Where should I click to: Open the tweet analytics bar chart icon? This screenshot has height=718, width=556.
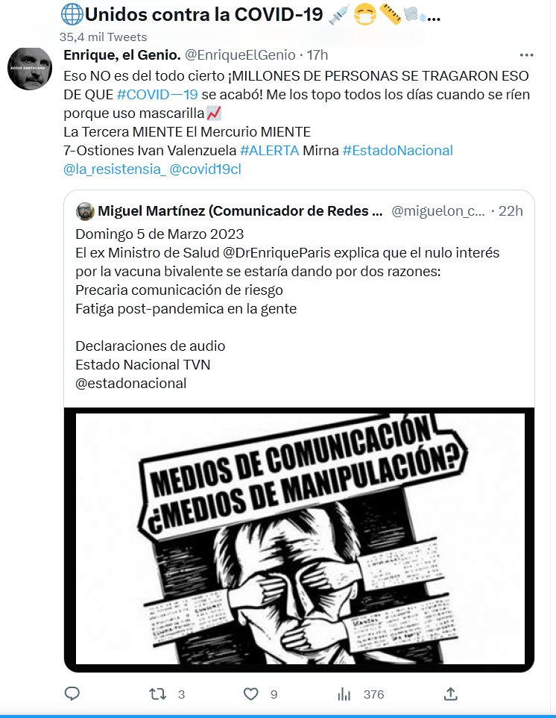(344, 695)
